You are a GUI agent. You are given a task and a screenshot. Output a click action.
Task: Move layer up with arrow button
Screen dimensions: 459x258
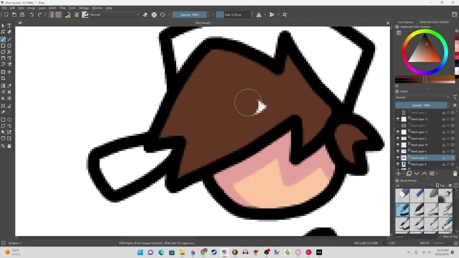tap(424, 173)
